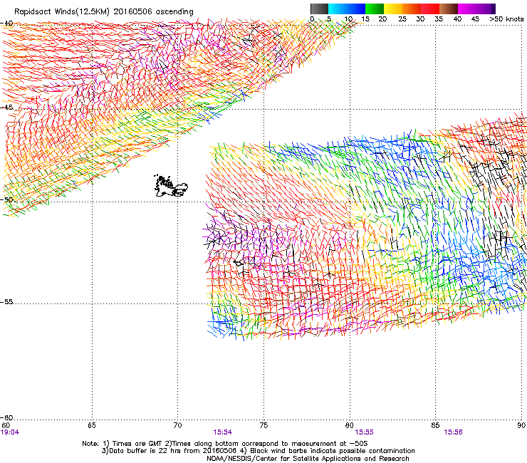Click the cyan-blue 5-15 knots legend segment

tap(347, 9)
